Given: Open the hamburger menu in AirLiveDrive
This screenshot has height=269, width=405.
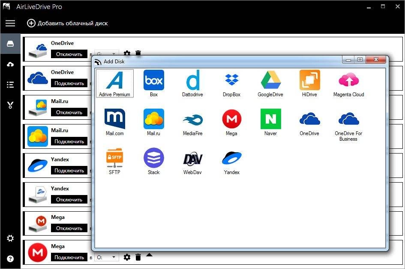Looking at the screenshot, I should [10, 23].
